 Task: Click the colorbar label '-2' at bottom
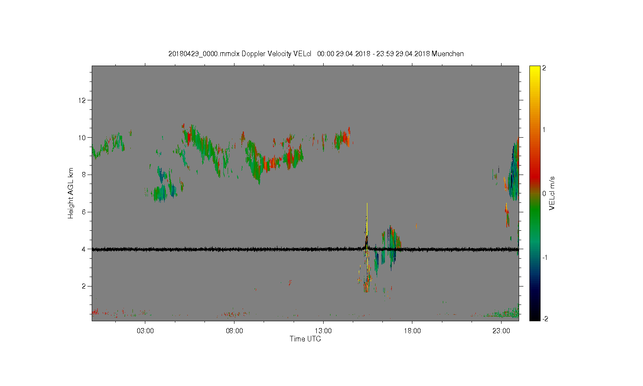tap(545, 319)
